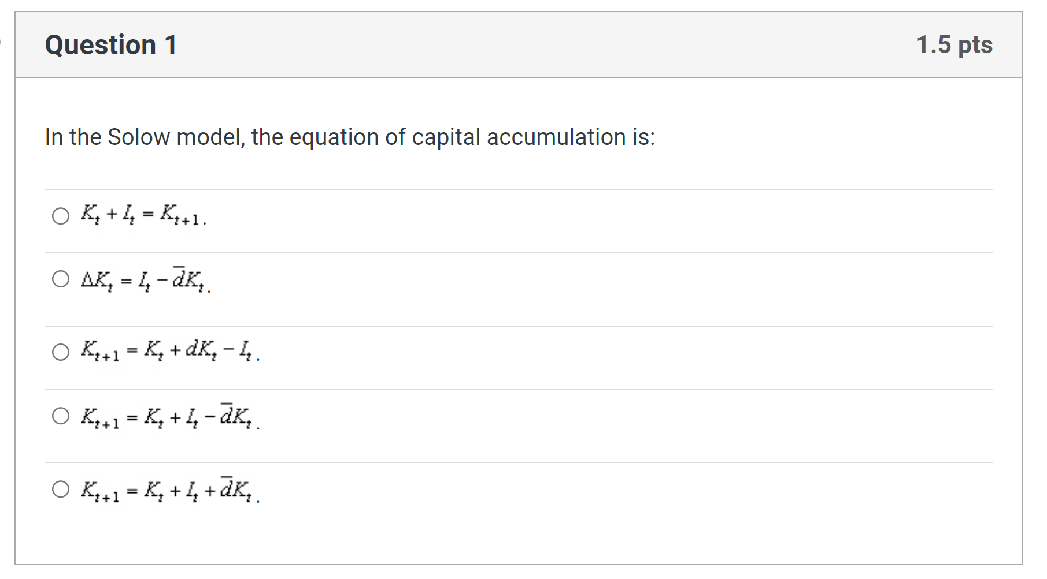Click the equation in the first answer row
1047x579 pixels.
(x=143, y=215)
